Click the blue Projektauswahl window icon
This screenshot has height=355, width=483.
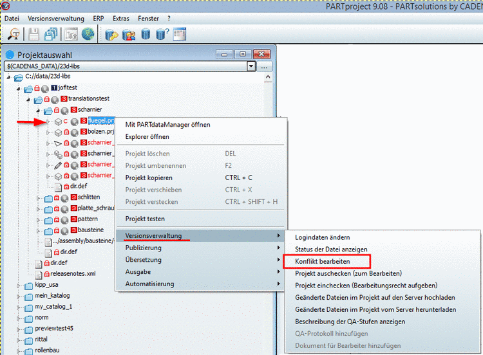(x=10, y=55)
